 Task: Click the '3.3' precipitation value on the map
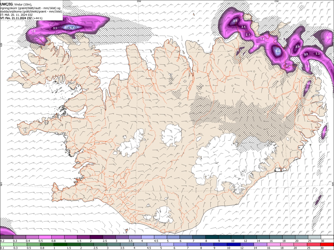pos(306,54)
